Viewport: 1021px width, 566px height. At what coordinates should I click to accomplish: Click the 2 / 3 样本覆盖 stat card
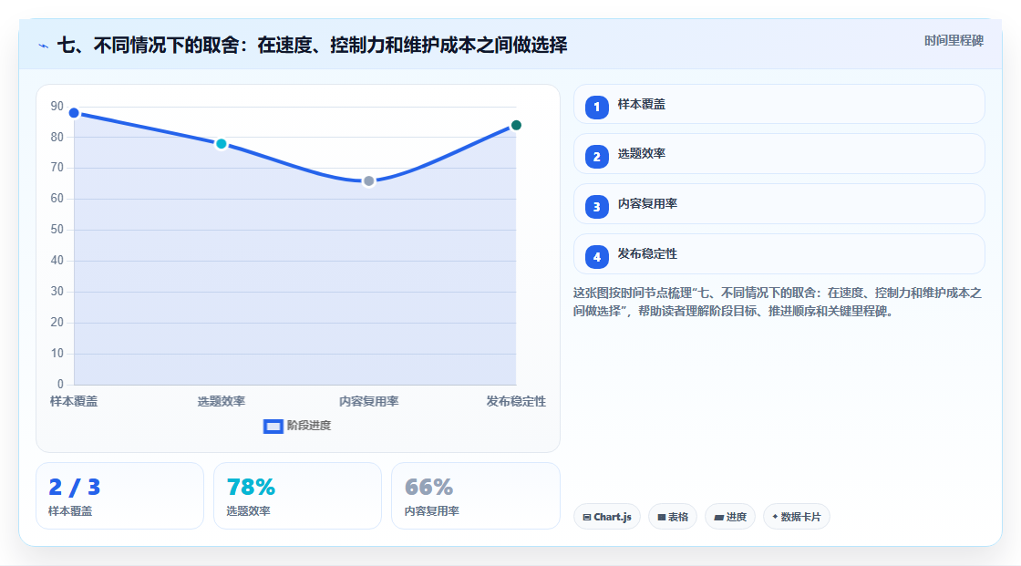(x=119, y=496)
